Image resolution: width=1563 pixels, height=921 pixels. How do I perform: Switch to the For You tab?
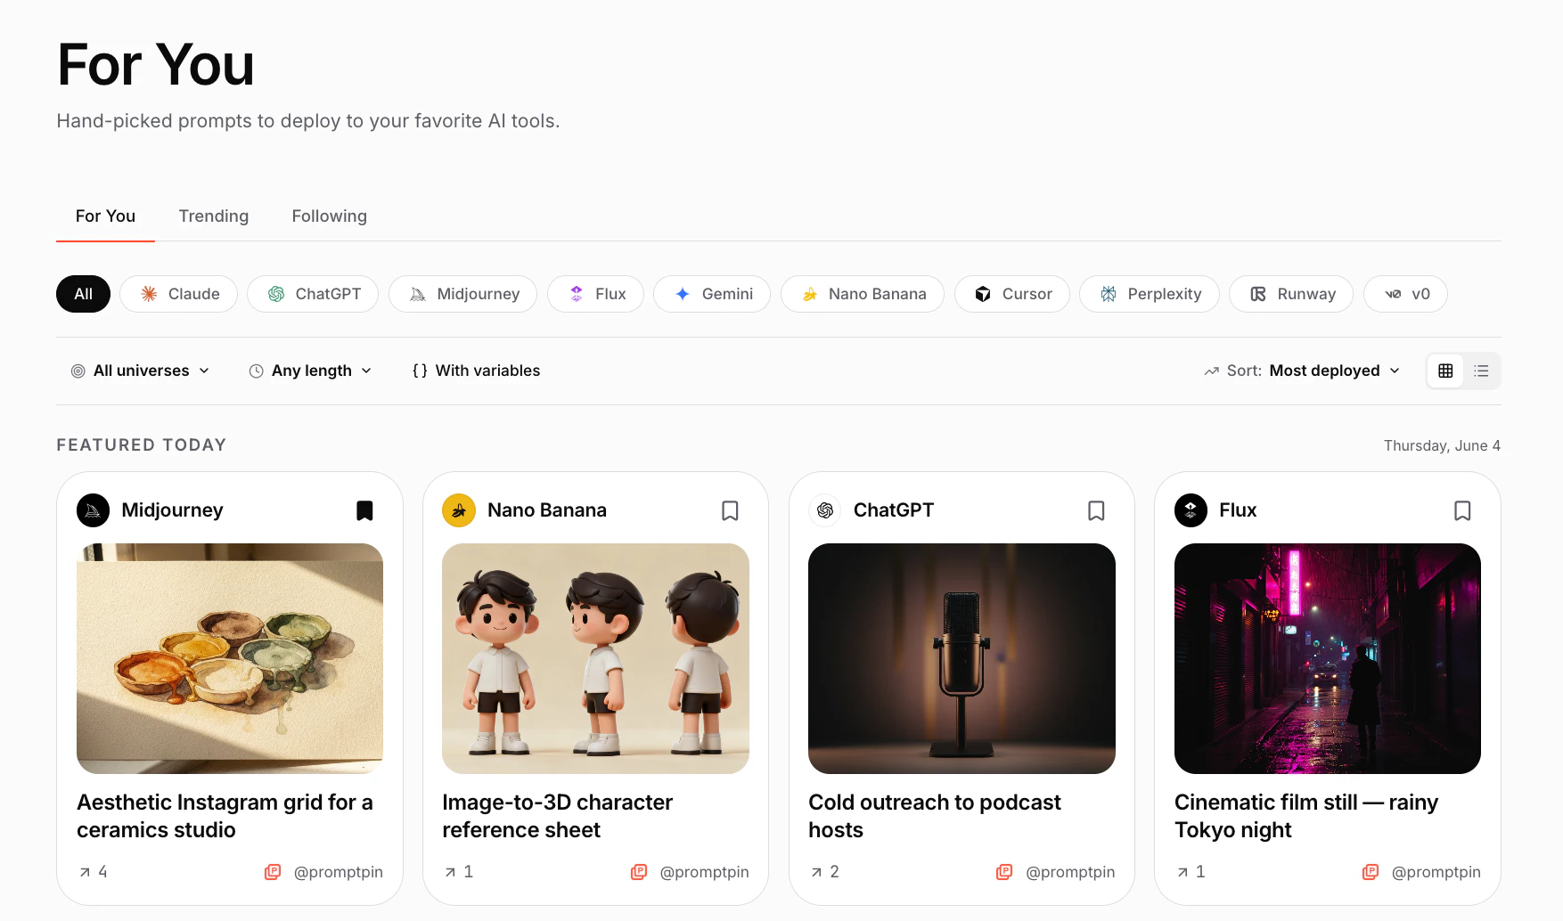point(105,216)
